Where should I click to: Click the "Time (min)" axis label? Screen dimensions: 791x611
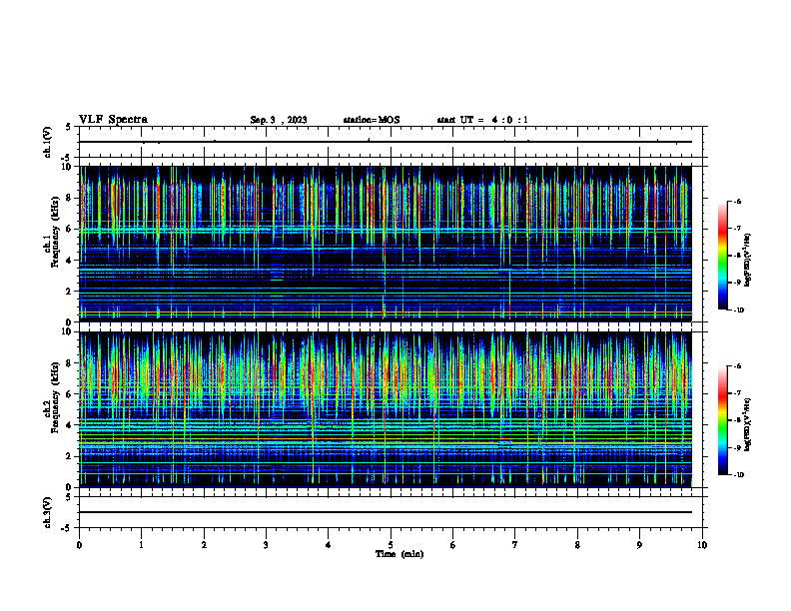click(x=399, y=554)
